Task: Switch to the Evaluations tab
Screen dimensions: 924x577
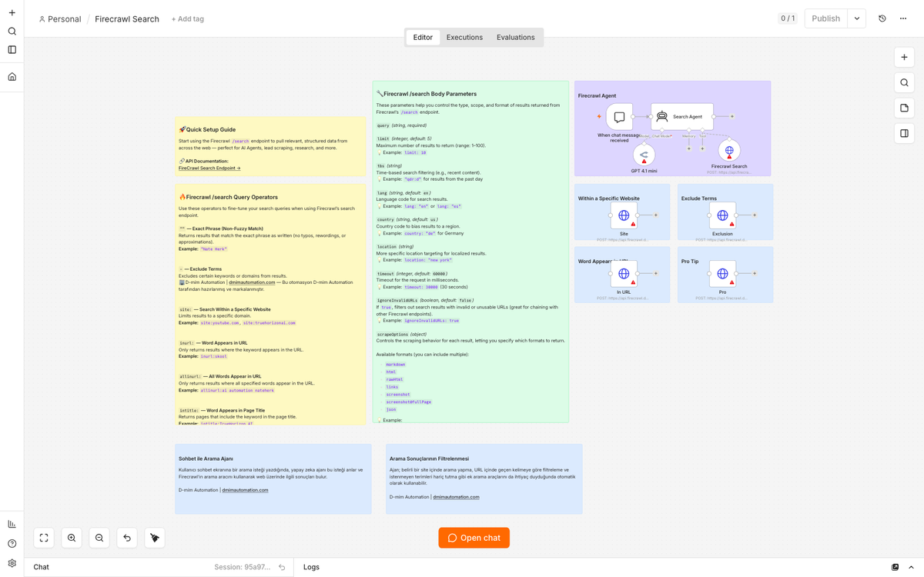Action: click(515, 37)
